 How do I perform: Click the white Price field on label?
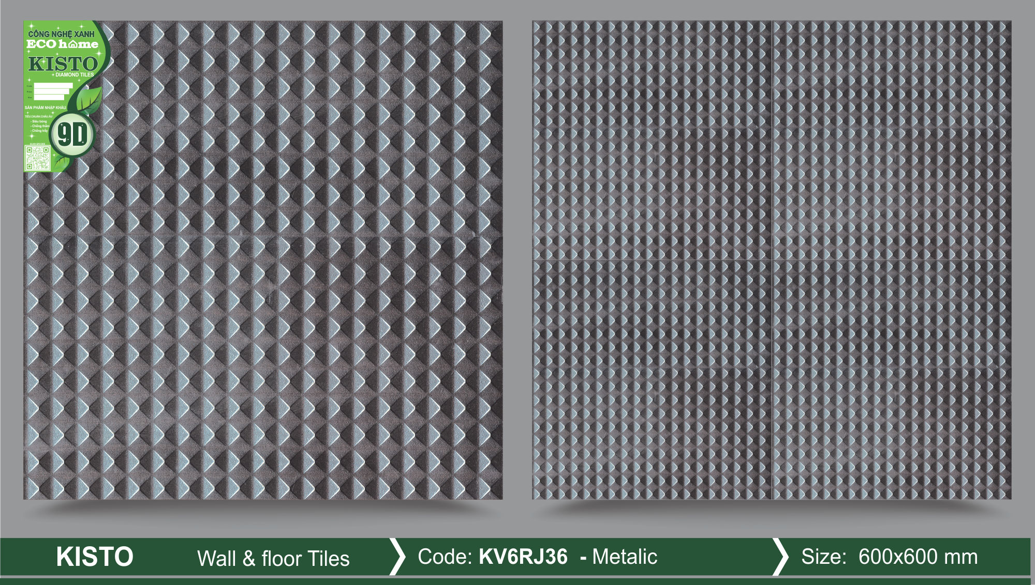51,91
